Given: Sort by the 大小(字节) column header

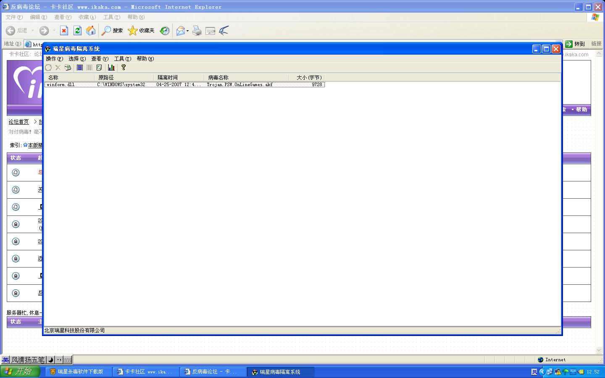Looking at the screenshot, I should (x=307, y=78).
